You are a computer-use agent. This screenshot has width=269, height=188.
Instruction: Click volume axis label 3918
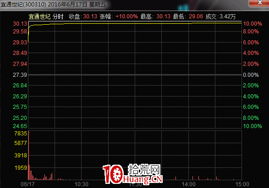21,156
